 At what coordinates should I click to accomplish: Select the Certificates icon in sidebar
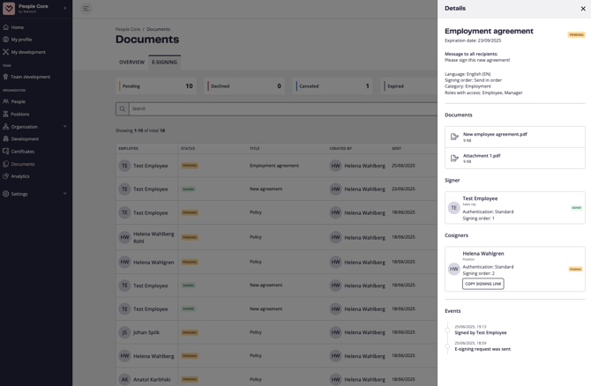coord(6,152)
